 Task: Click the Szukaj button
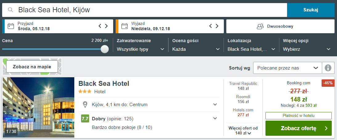[311, 10]
